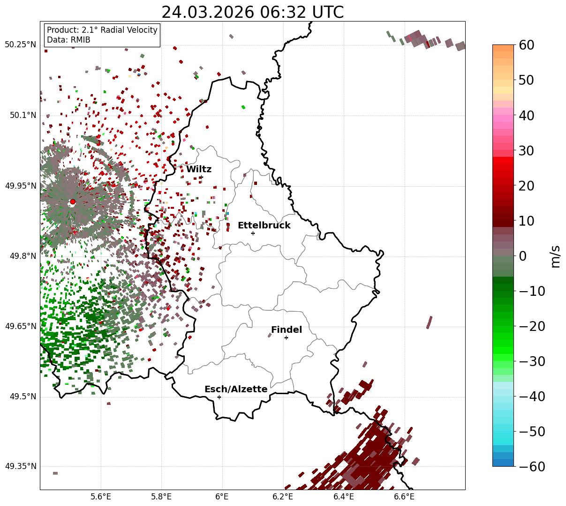Click the Ettelbruck city label
Viewport: 566px width, 506px height.
tap(264, 225)
